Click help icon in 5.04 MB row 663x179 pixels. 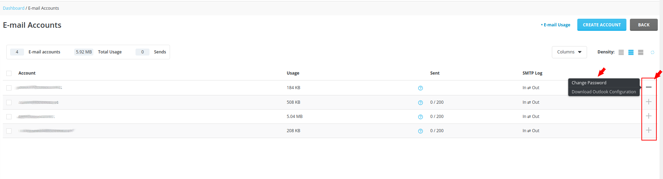(420, 117)
